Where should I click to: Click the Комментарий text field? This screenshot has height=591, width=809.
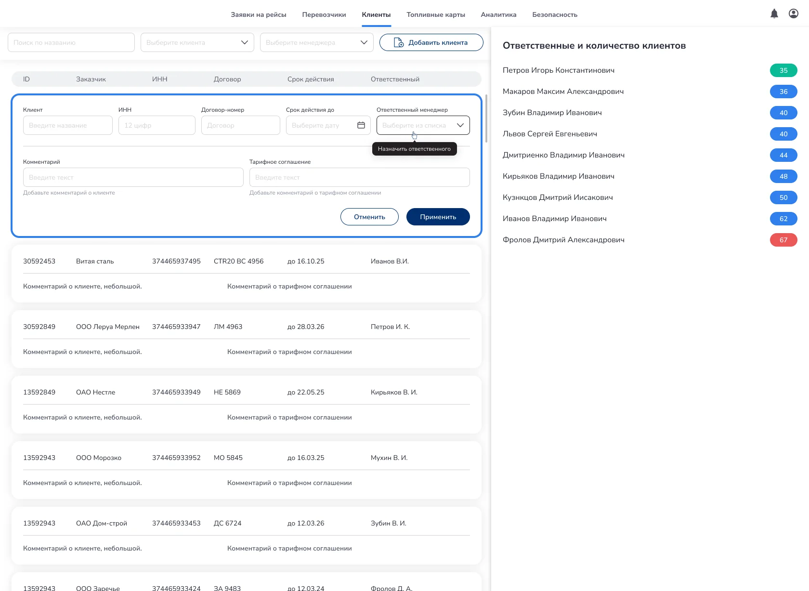(x=133, y=177)
